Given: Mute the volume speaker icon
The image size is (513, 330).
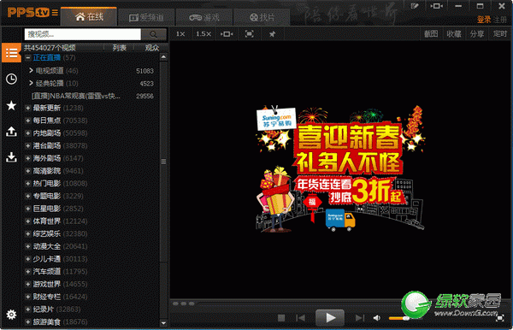Looking at the screenshot, I should (x=377, y=317).
